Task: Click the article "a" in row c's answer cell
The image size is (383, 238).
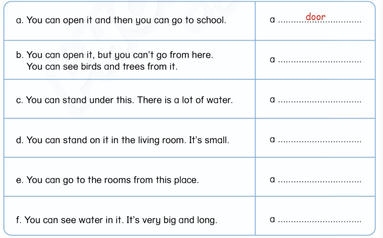Action: tap(272, 100)
